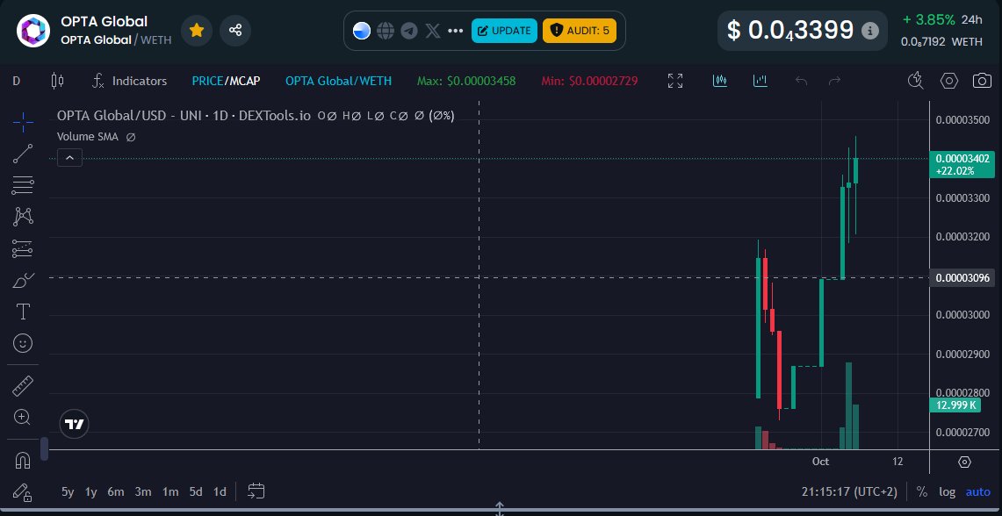The width and height of the screenshot is (1002, 516).
Task: Open the forecasting and measurement tools
Action: pyautogui.click(x=23, y=248)
